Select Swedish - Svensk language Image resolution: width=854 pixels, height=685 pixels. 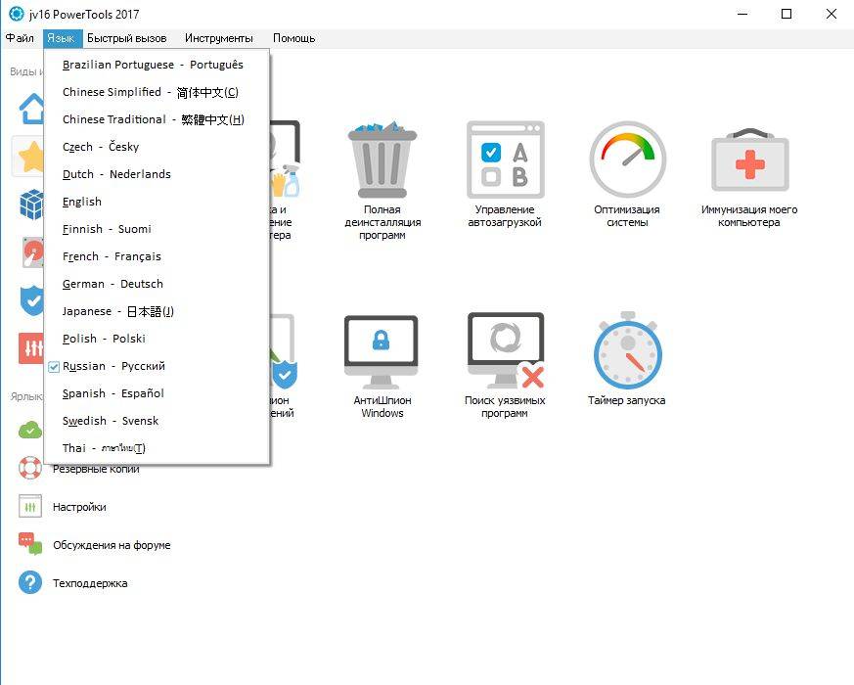(157, 421)
